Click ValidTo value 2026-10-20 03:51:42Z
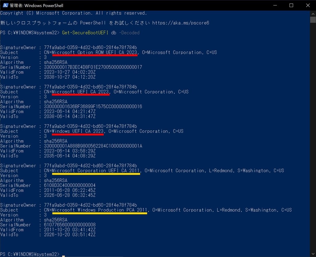 tap(70, 235)
